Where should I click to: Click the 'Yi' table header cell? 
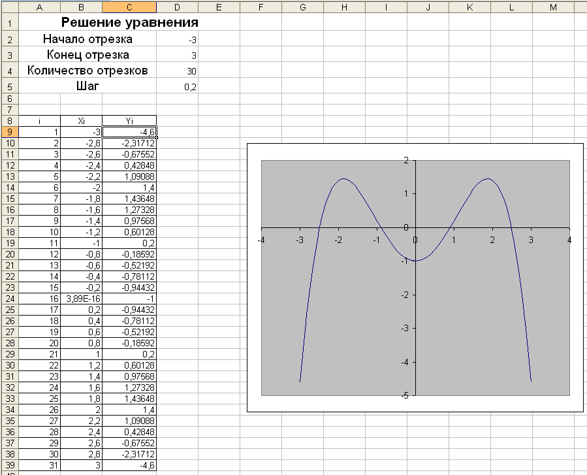coord(129,121)
